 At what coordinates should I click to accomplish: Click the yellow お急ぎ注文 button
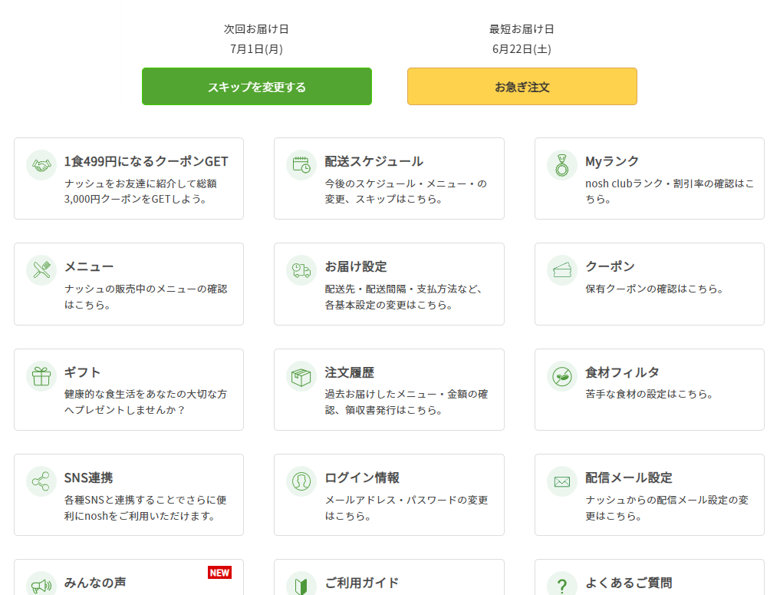coord(522,87)
